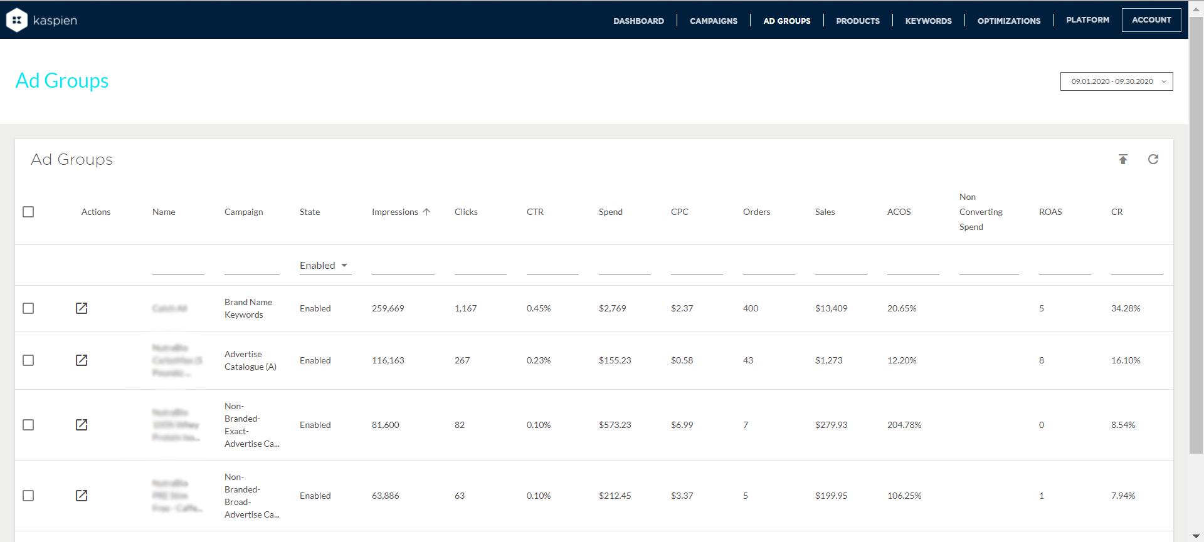Open action icon for Brand Name Keywords row

point(82,308)
